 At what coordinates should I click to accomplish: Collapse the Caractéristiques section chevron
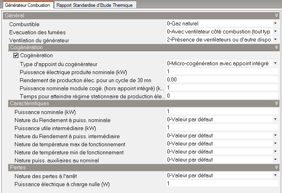[276, 104]
